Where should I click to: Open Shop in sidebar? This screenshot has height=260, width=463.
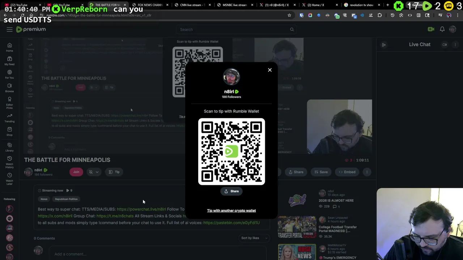[9, 131]
